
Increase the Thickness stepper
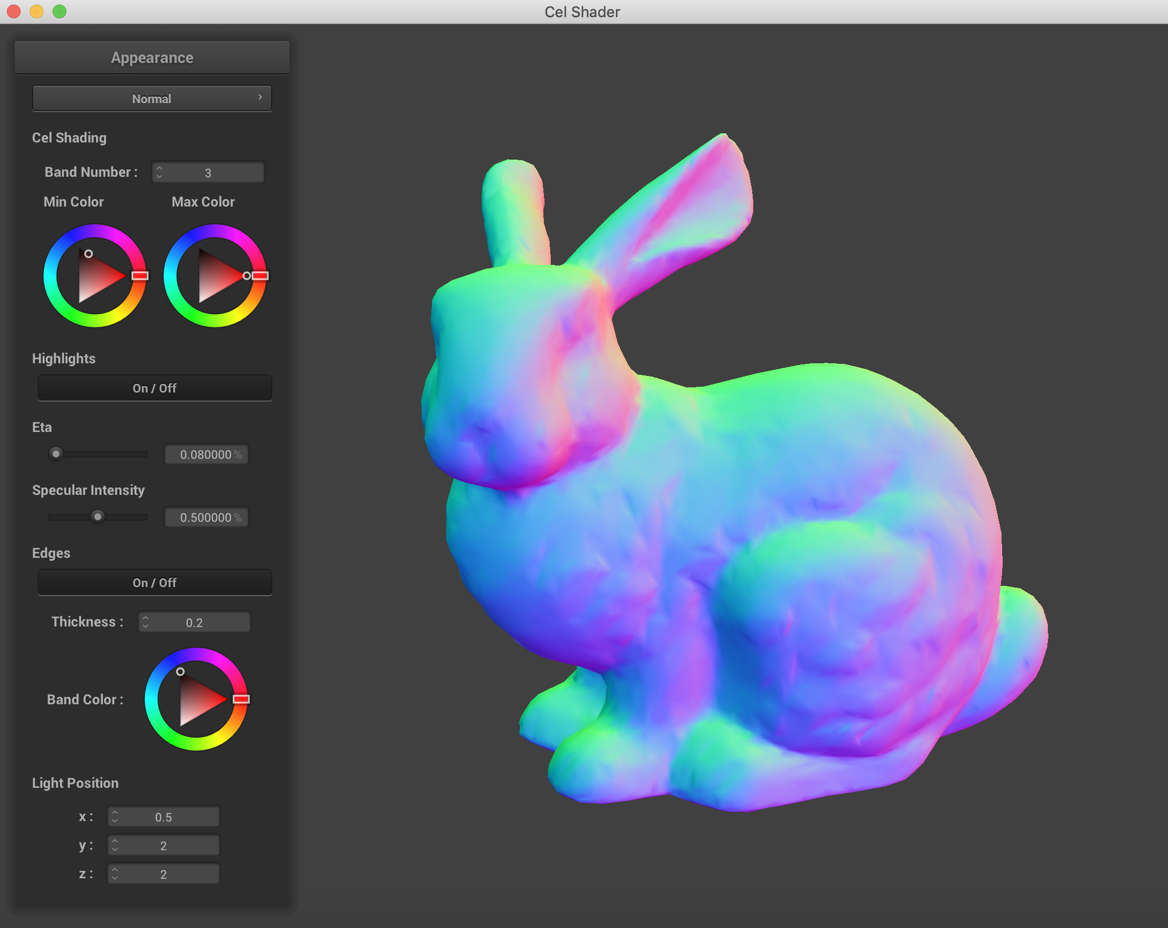point(146,618)
